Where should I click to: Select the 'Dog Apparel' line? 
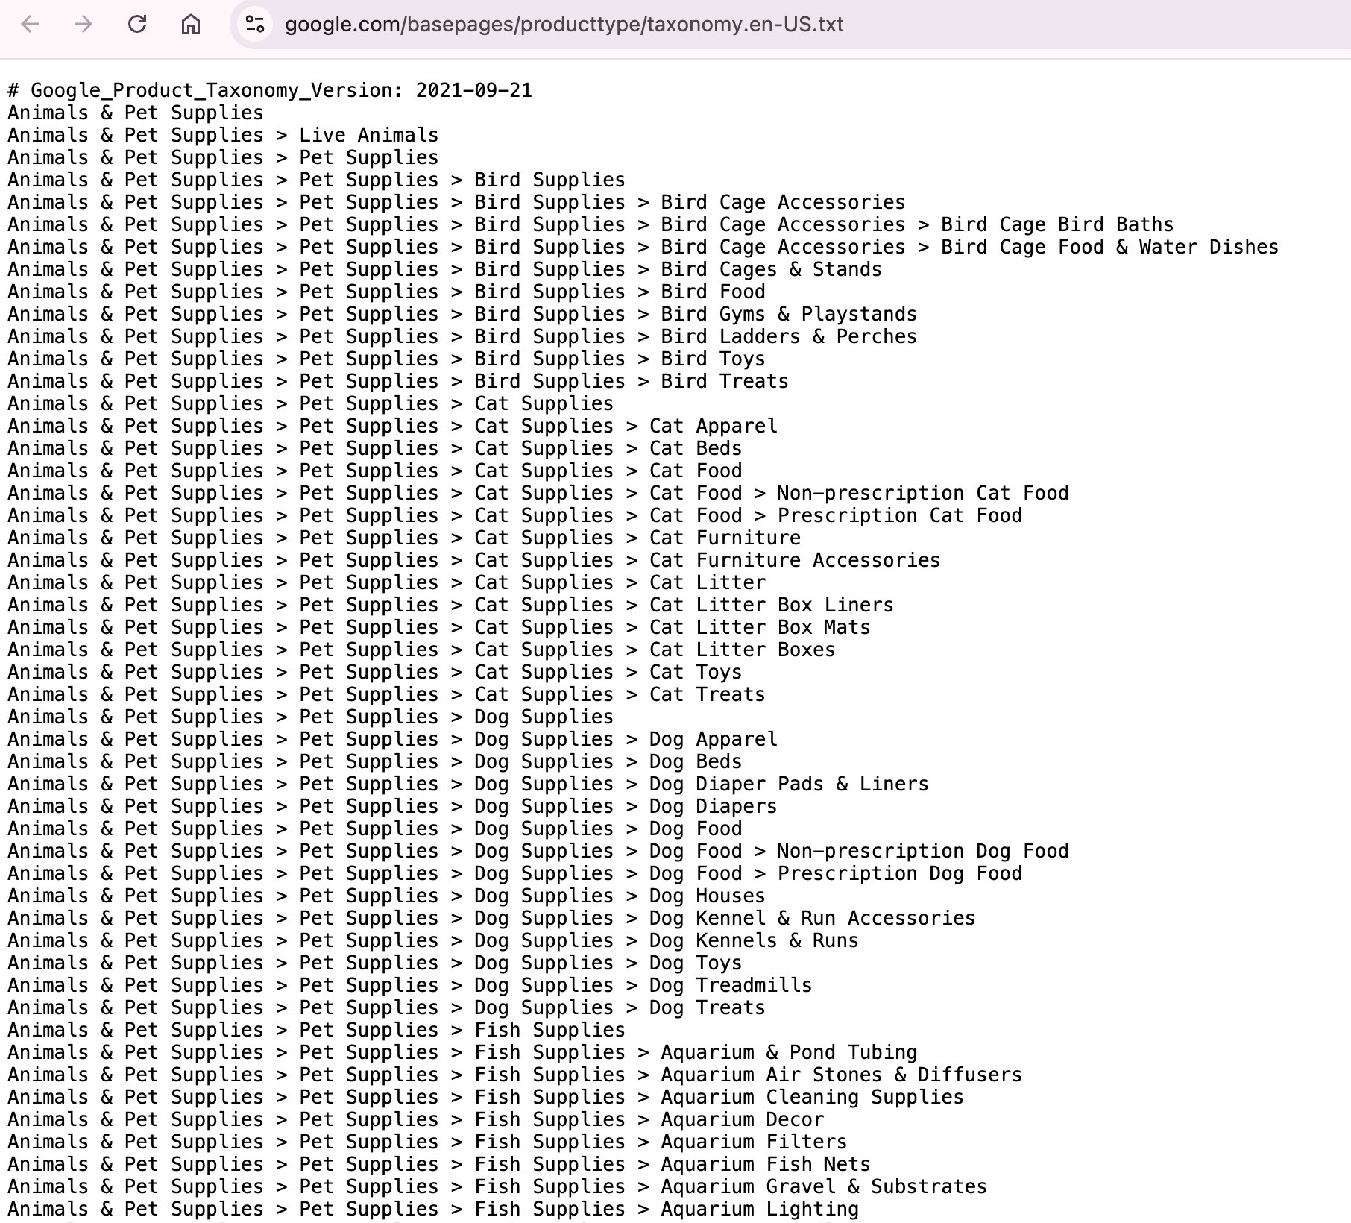pos(393,739)
